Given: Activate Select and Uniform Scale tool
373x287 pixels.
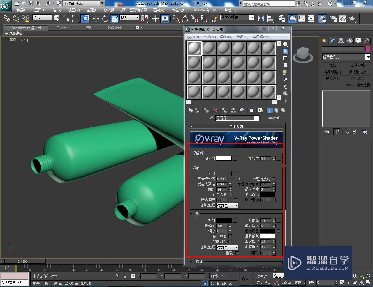Looking at the screenshot, I should click(115, 19).
